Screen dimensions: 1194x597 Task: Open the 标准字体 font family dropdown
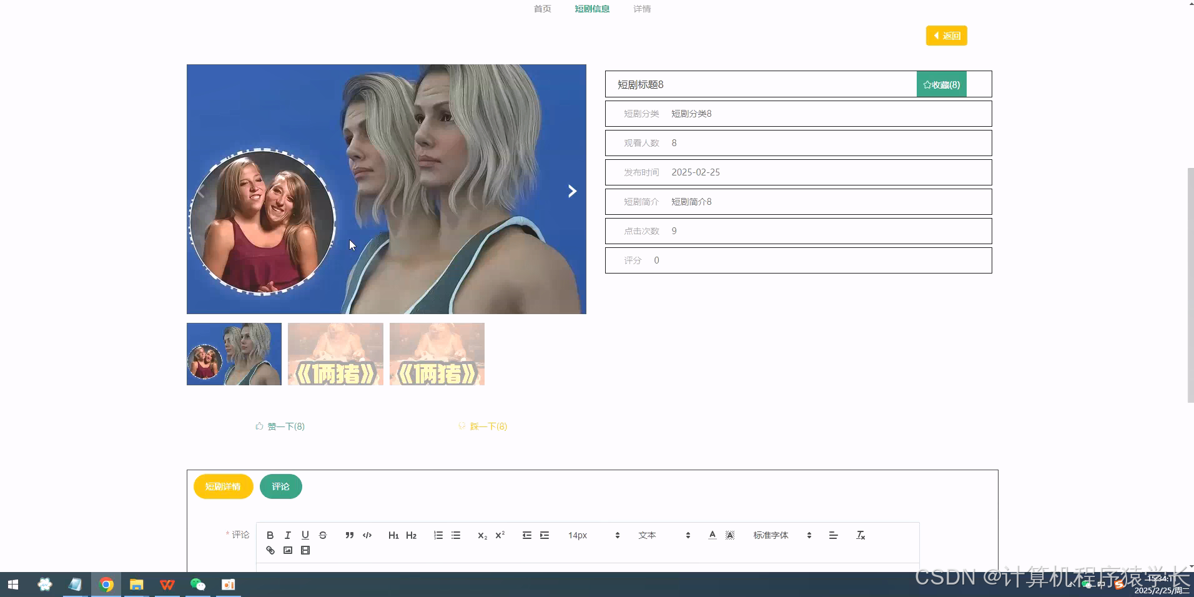pos(777,535)
